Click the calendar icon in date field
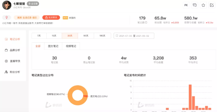Screen dimensions: 217x112 point(117,36)
